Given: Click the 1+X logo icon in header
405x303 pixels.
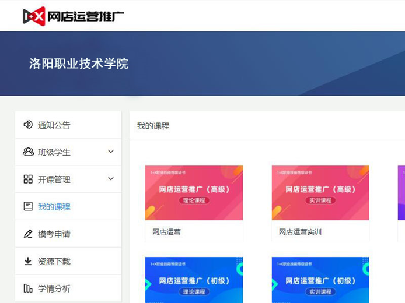Looking at the screenshot, I should (34, 16).
